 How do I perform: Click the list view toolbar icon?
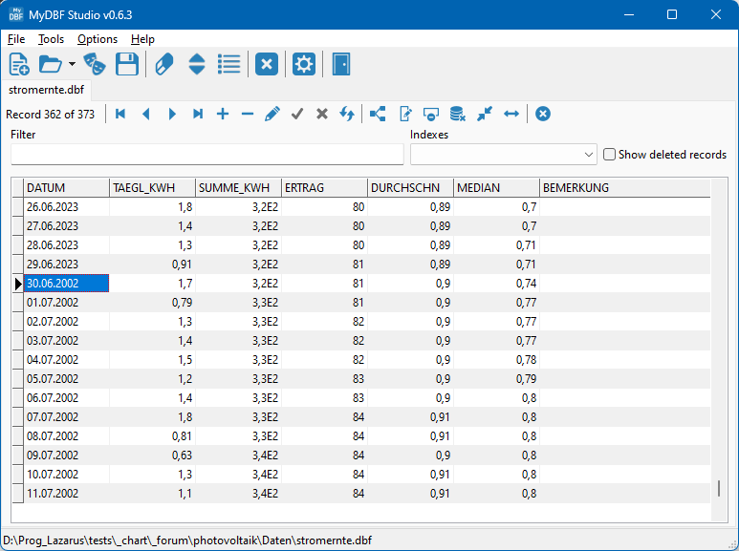click(x=229, y=64)
